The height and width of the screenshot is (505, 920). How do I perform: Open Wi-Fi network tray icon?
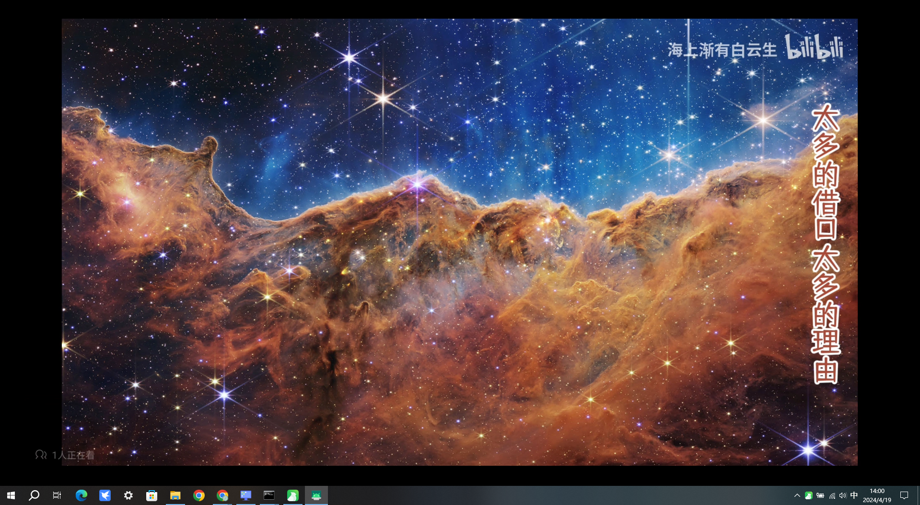[832, 495]
